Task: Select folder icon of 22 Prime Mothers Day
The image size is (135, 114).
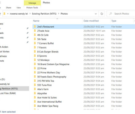Action: point(35,73)
